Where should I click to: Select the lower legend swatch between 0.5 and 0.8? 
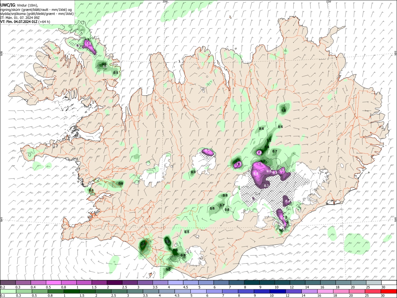tap(41, 291)
